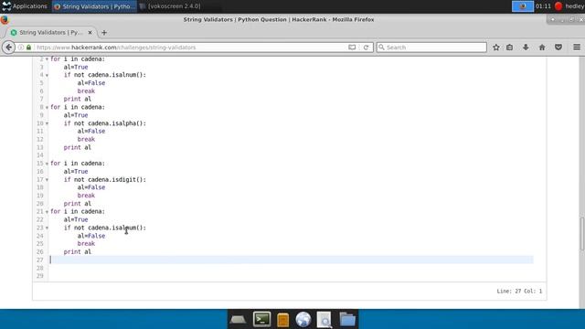Click 'break' on line 19
The image size is (585, 329).
point(86,196)
